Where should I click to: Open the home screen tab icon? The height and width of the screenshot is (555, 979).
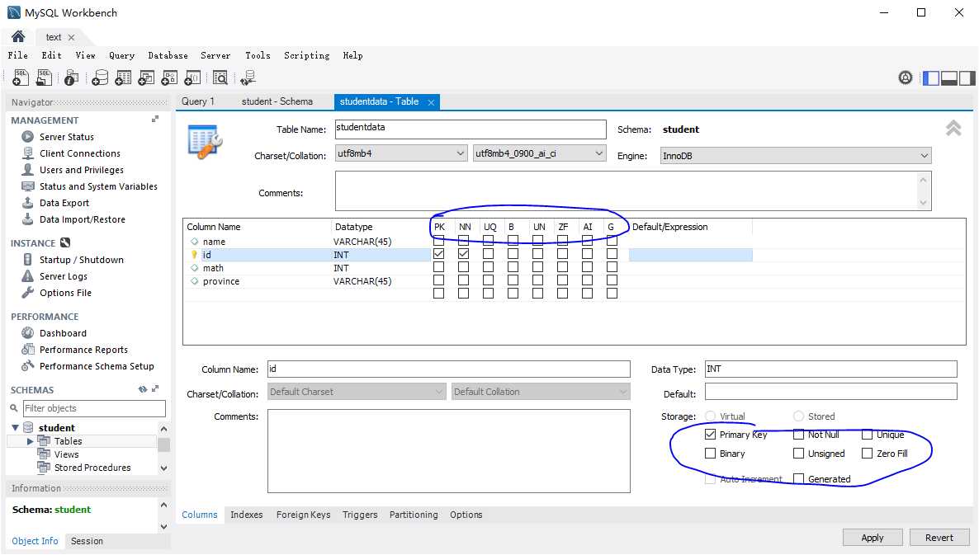[18, 37]
